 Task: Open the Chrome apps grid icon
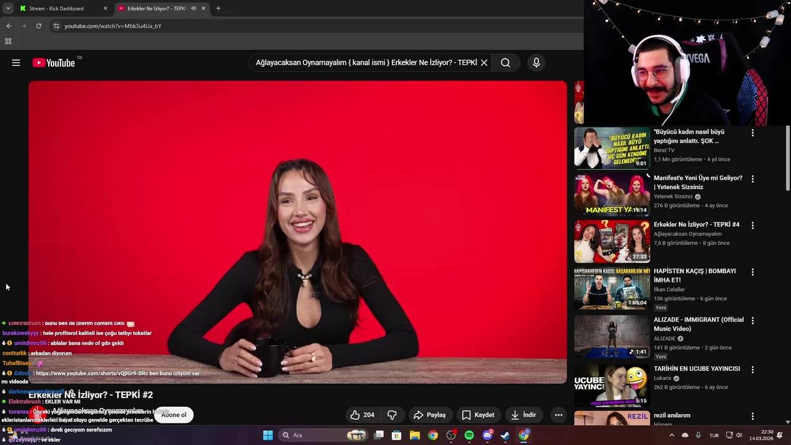(x=8, y=41)
